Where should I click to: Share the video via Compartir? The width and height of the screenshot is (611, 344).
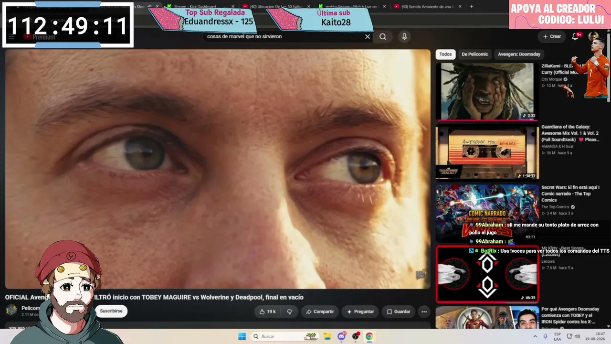pyautogui.click(x=320, y=312)
